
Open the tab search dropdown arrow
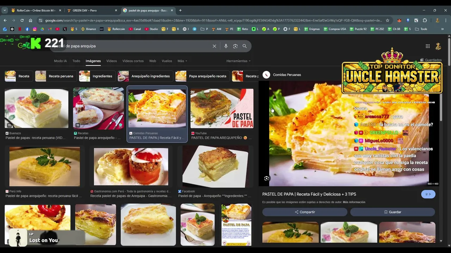tap(5, 10)
